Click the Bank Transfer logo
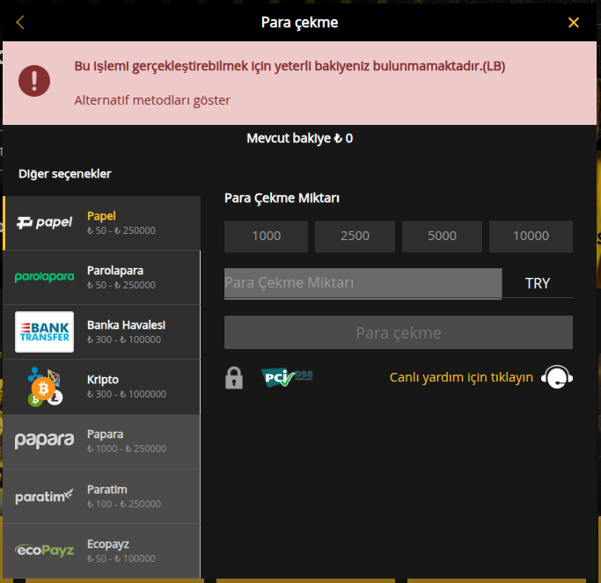 pyautogui.click(x=45, y=332)
